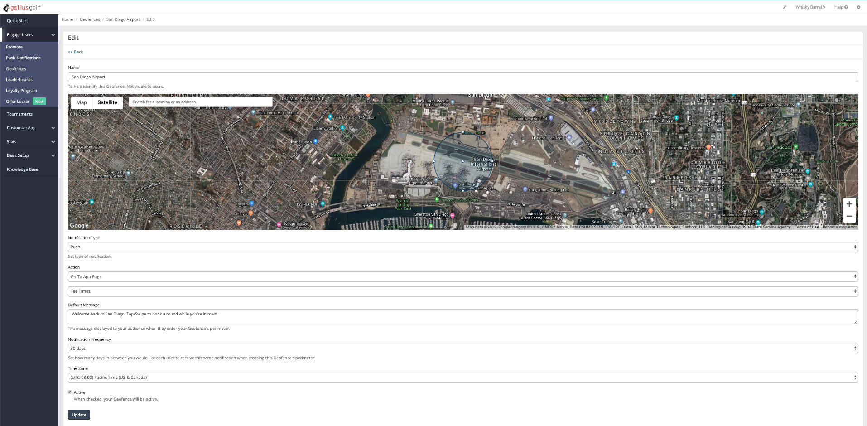Screen dimensions: 867x426
Task: Click the Corvette Diner map pin
Action: [368, 96]
